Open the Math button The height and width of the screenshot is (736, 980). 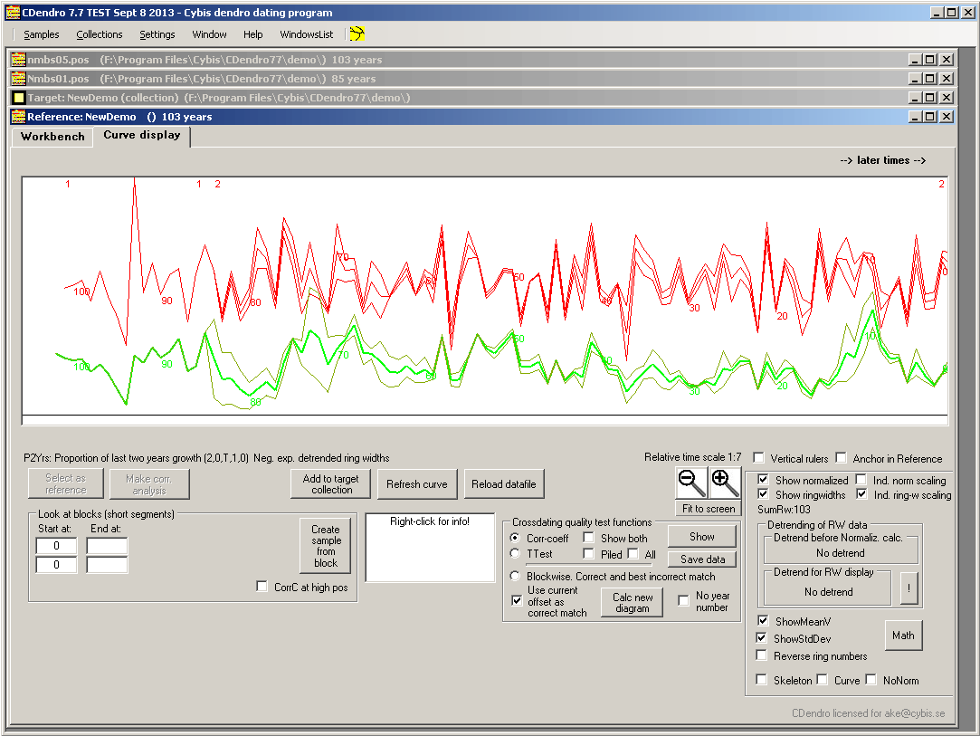(x=903, y=636)
